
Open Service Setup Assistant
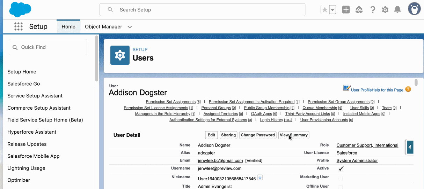pos(35,96)
